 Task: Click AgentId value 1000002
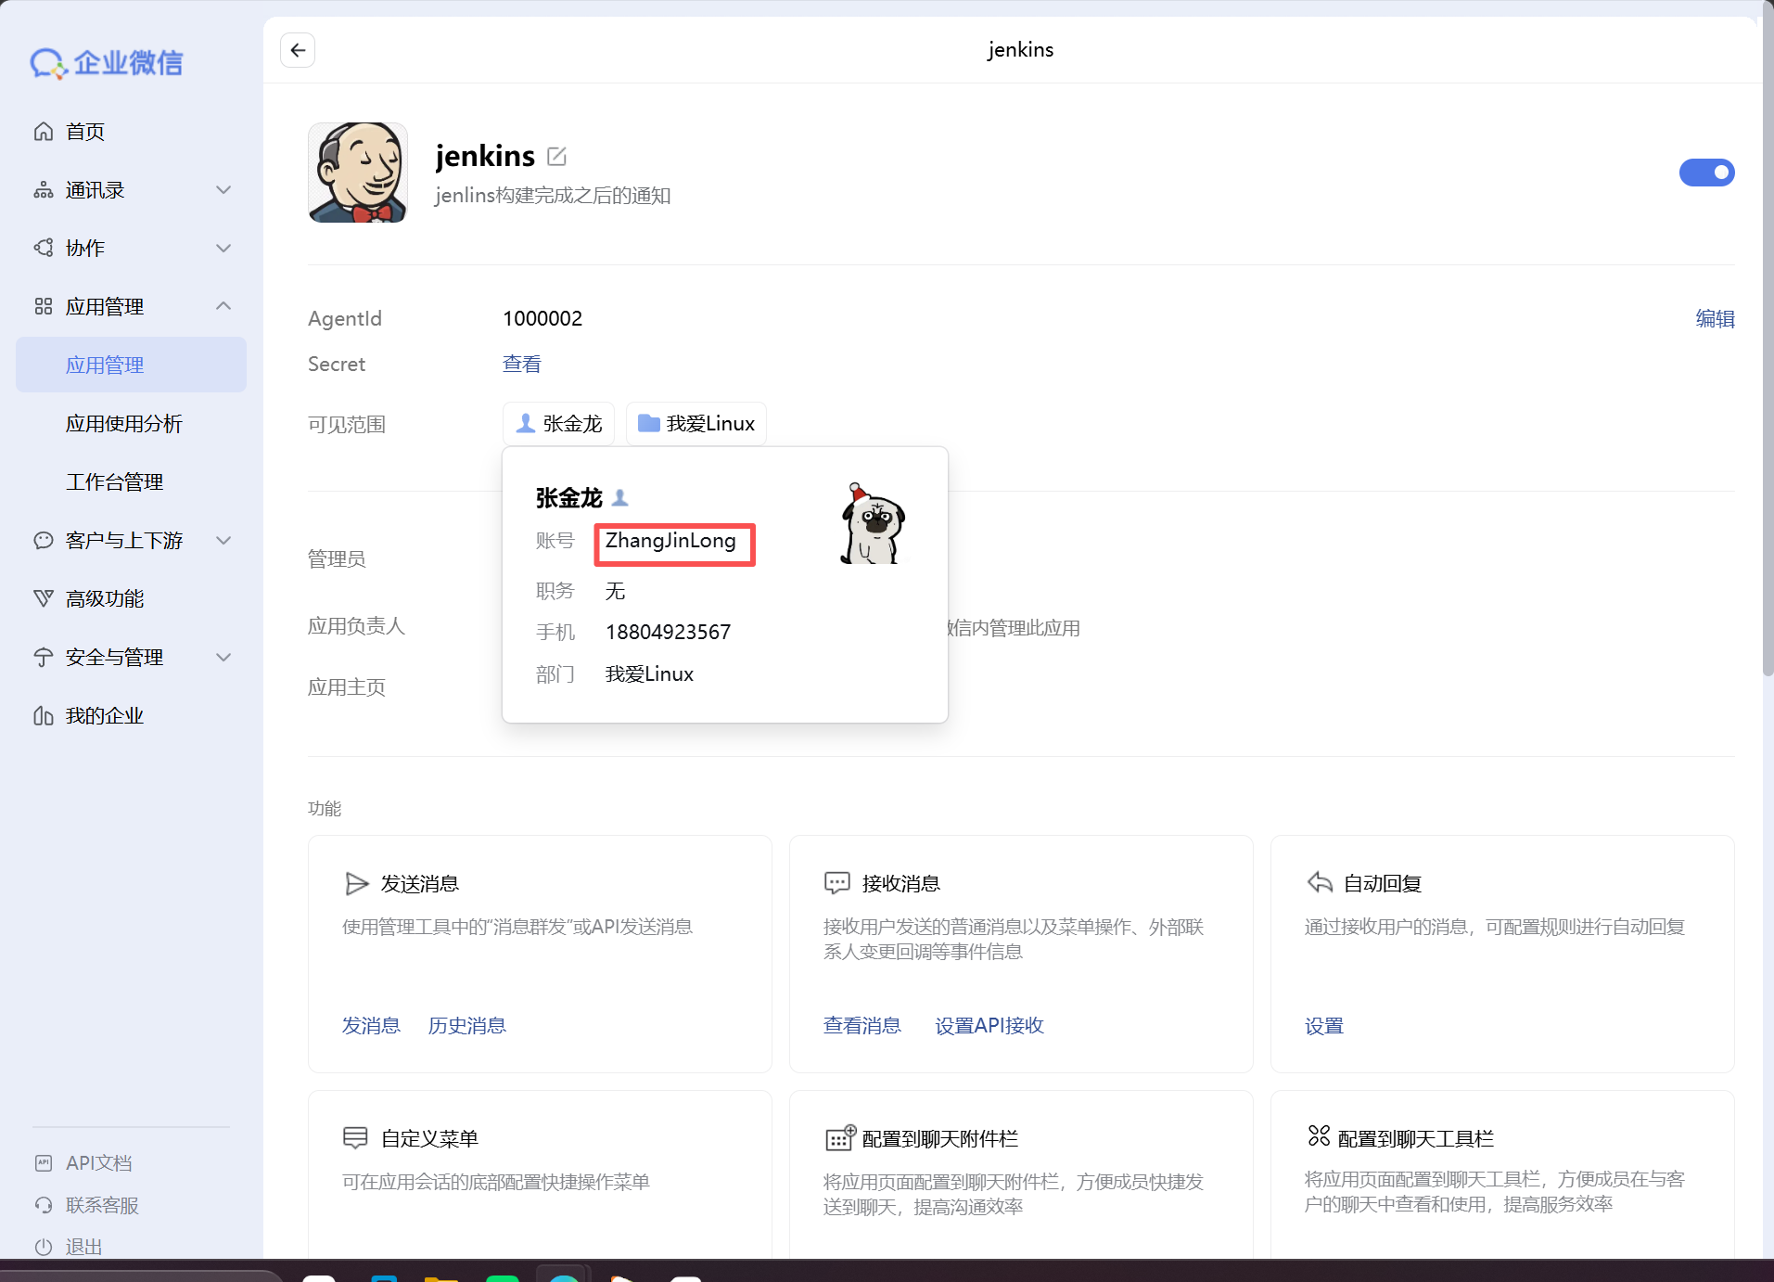[542, 319]
